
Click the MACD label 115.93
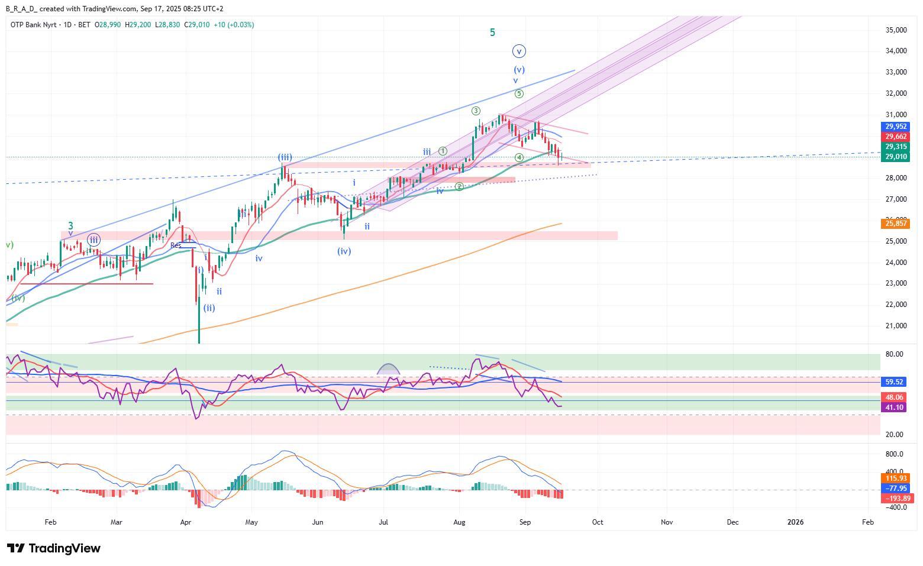tap(896, 478)
